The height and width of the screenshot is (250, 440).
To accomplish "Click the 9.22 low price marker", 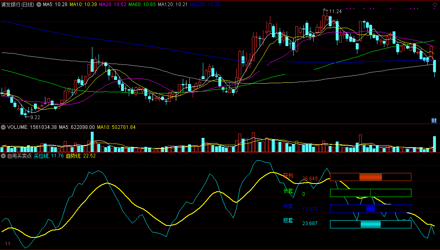I will (35, 117).
